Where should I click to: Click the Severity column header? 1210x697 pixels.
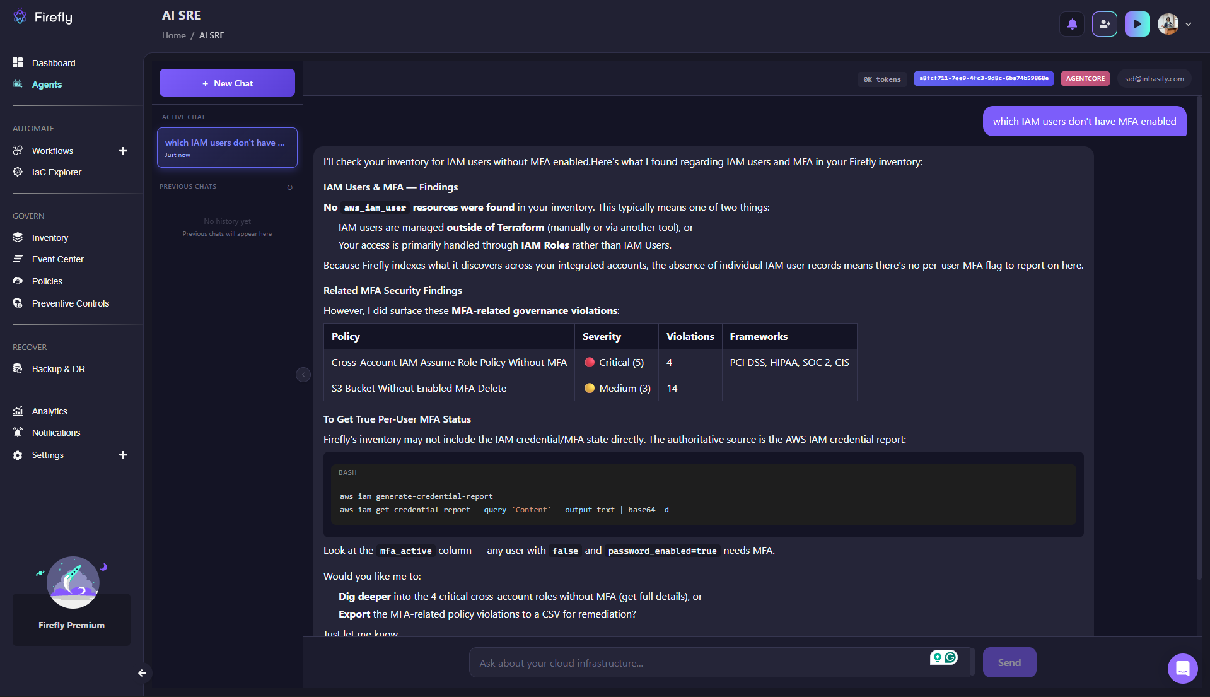pyautogui.click(x=616, y=336)
